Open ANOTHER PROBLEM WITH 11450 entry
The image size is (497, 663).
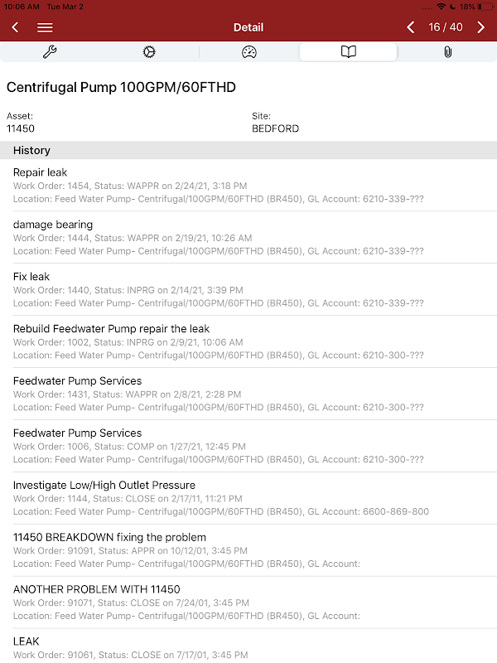pos(248,603)
